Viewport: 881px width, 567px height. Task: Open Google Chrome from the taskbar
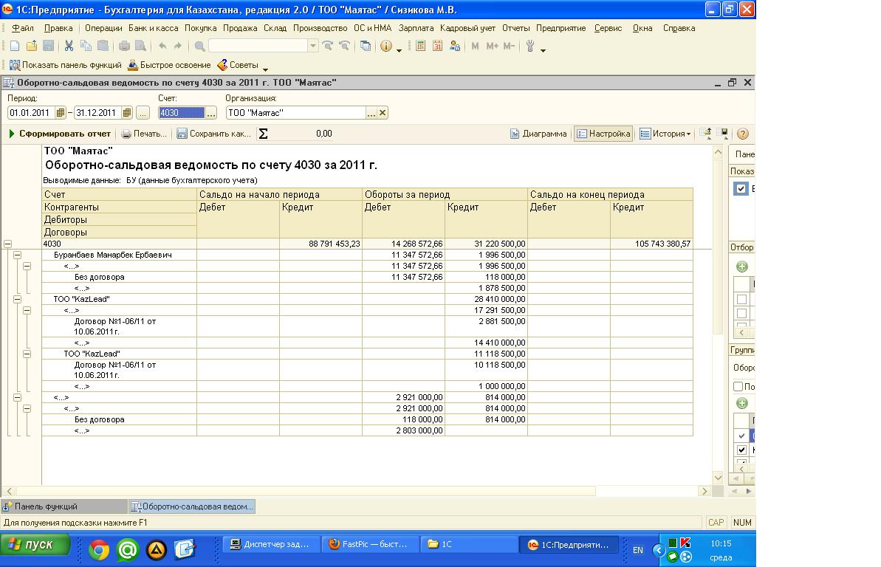point(99,549)
